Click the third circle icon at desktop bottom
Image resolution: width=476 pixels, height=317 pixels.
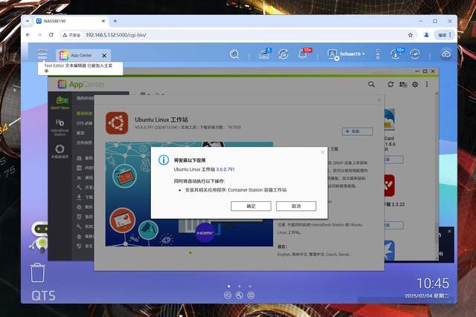coord(251,295)
